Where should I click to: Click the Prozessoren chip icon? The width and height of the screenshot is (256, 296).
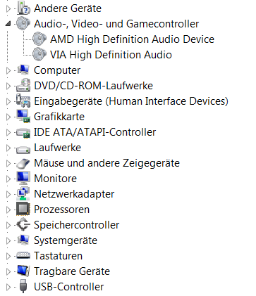tap(23, 209)
